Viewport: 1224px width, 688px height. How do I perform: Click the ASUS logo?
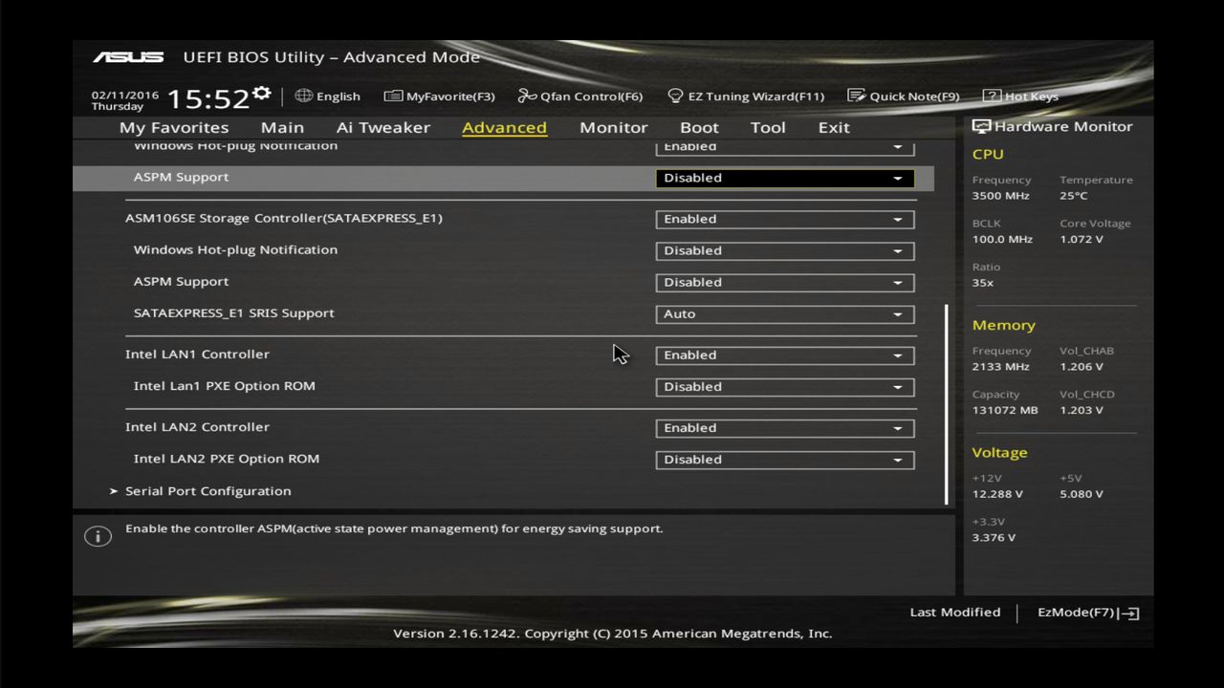128,57
